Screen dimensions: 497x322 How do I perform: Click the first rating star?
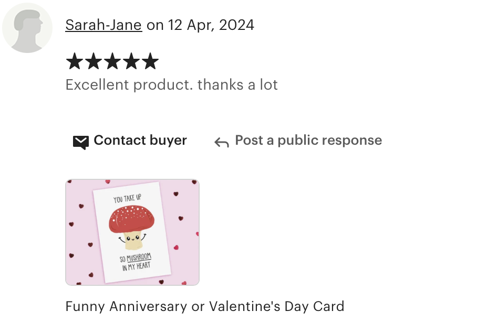coord(75,61)
